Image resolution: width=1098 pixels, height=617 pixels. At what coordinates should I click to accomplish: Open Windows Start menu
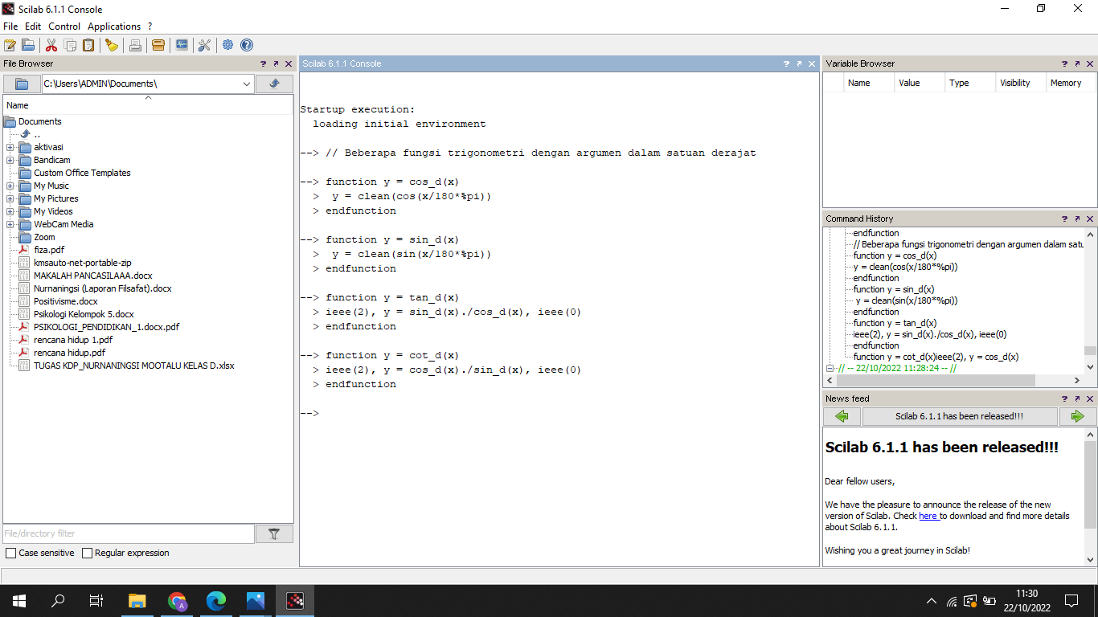pos(19,600)
